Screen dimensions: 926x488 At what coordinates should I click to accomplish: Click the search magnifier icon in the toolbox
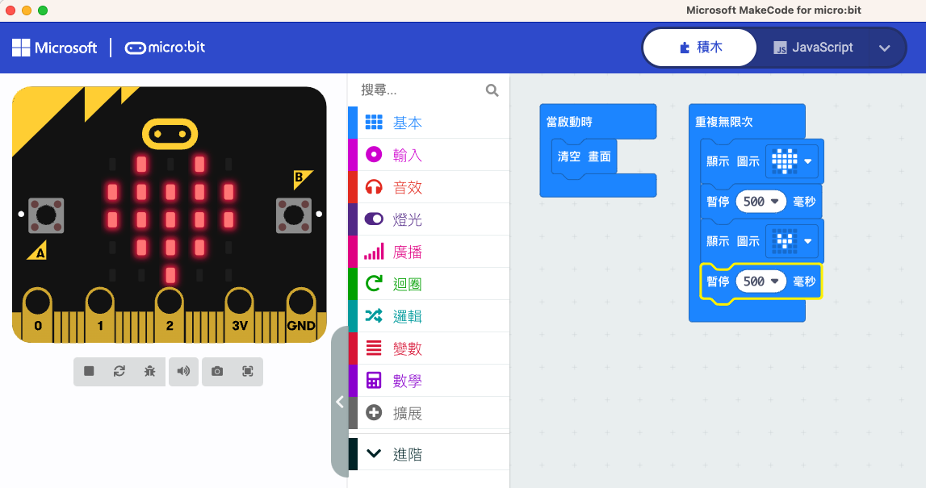492,90
